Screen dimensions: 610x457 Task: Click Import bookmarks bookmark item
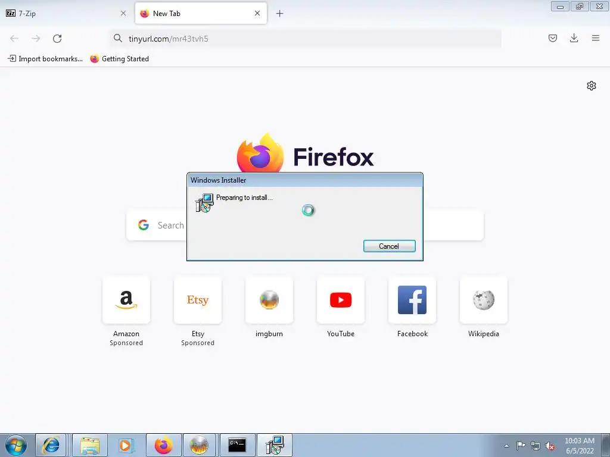coord(45,59)
